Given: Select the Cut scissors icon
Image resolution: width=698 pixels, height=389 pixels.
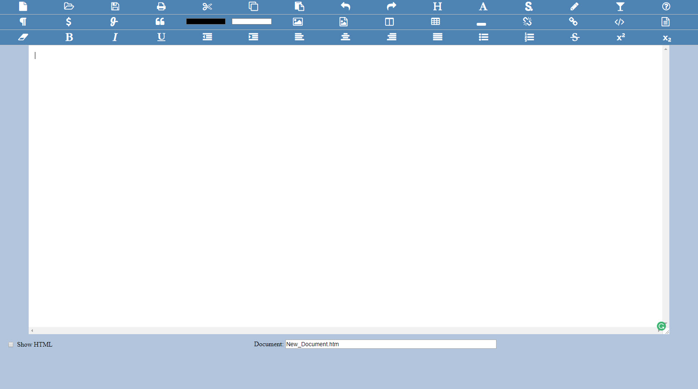Looking at the screenshot, I should (207, 7).
